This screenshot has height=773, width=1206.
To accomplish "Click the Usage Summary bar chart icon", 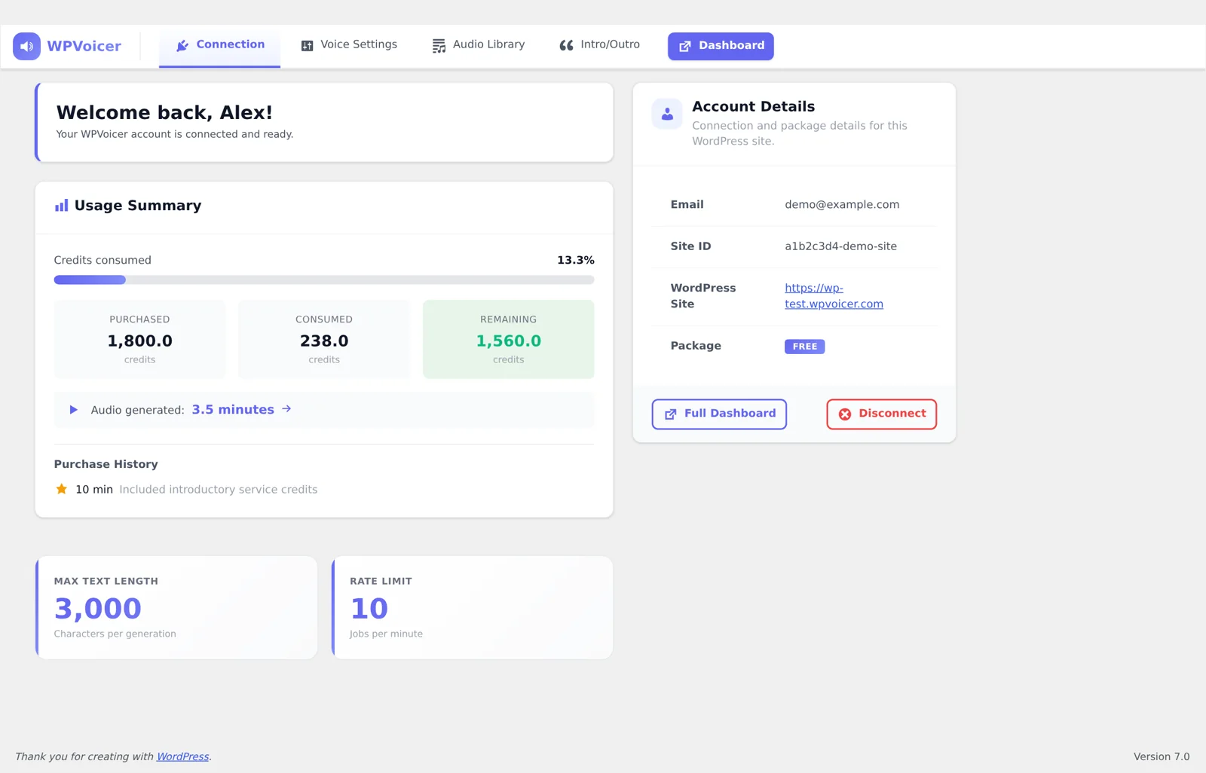I will click(61, 206).
